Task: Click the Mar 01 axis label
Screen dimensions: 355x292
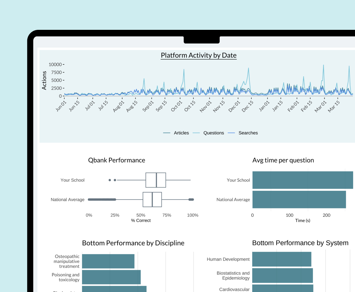Action: [x=320, y=106]
